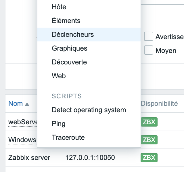
Task: Open the Zabbix server host link
Action: [29, 158]
